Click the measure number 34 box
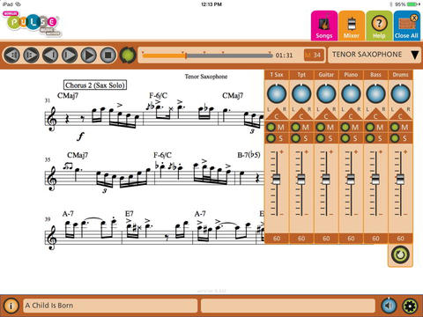 pyautogui.click(x=314, y=55)
